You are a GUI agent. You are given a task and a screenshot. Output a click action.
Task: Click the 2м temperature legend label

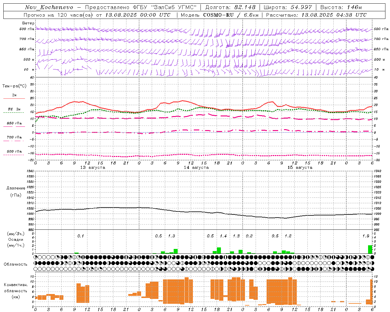14,95
